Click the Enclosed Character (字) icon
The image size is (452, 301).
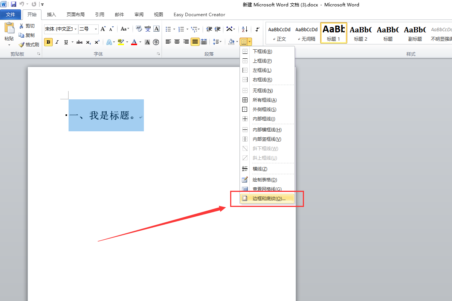pyautogui.click(x=156, y=42)
